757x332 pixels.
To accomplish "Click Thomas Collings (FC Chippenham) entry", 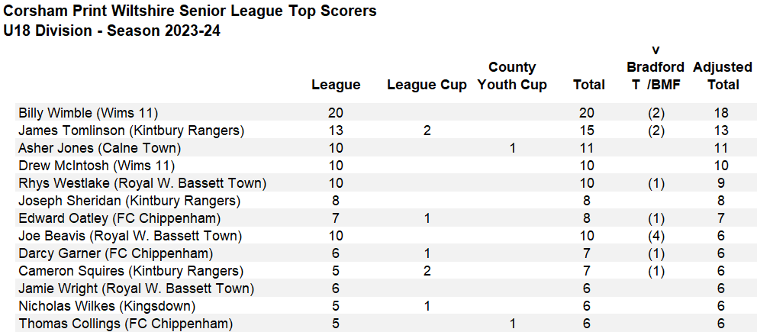I will [x=125, y=324].
